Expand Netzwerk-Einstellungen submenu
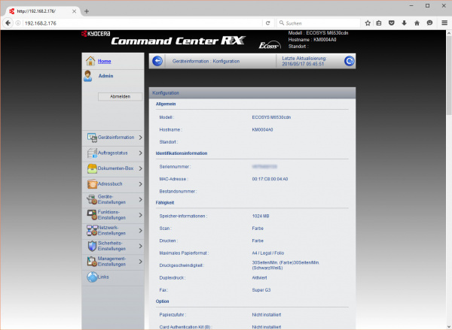This screenshot has width=452, height=330. coord(115,231)
